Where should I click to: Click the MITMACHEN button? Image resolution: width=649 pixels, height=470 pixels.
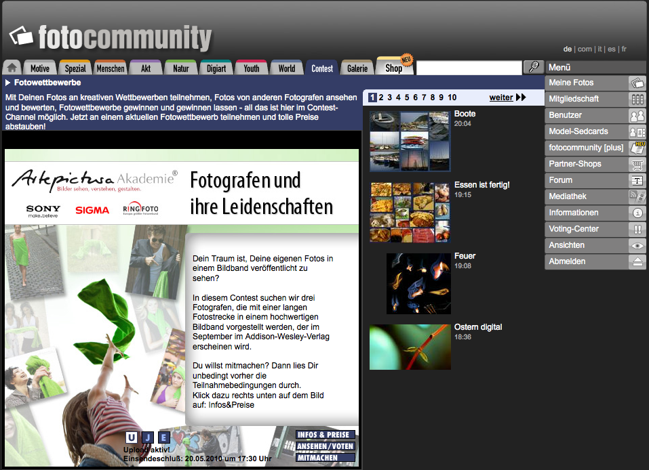click(326, 458)
